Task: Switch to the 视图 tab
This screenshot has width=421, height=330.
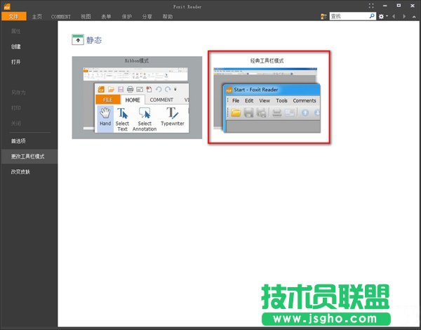Action: 86,17
